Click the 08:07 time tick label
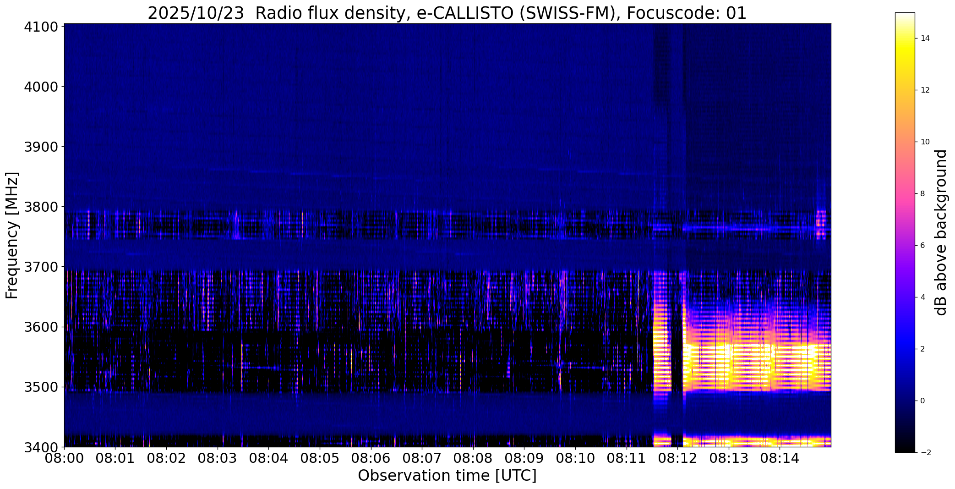Image resolution: width=955 pixels, height=489 pixels. click(422, 458)
